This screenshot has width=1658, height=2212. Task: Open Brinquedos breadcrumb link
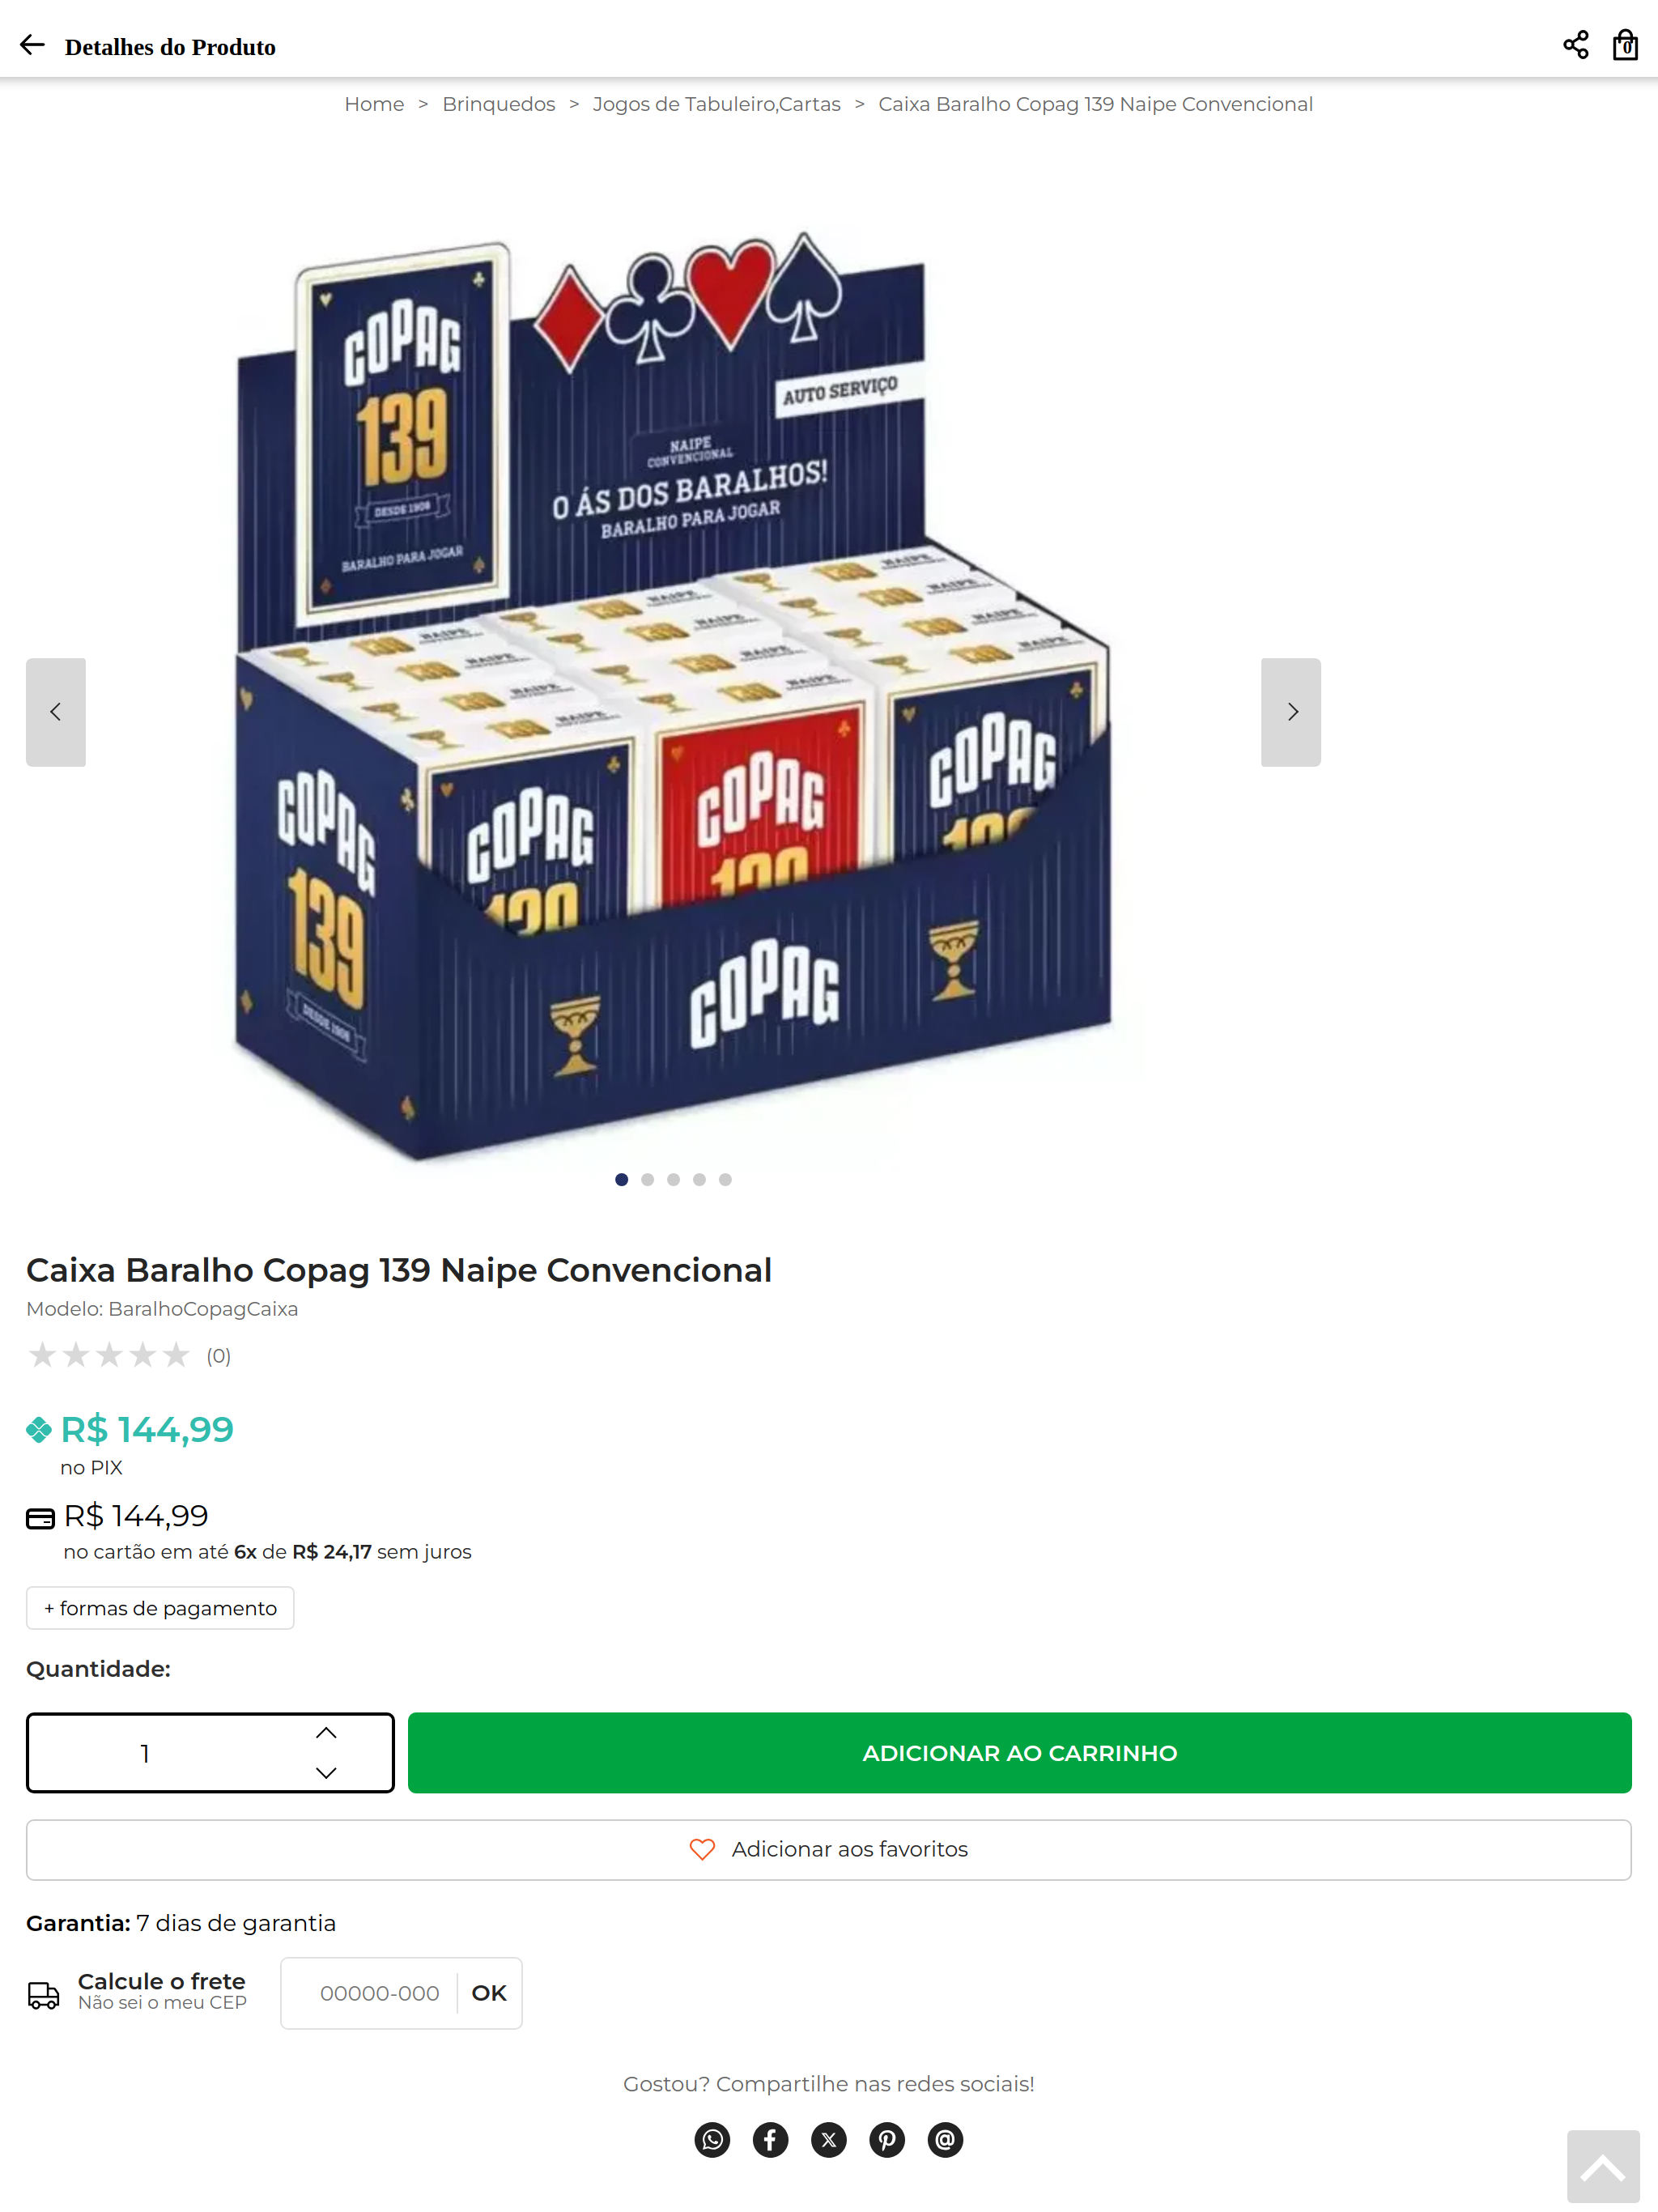[499, 104]
